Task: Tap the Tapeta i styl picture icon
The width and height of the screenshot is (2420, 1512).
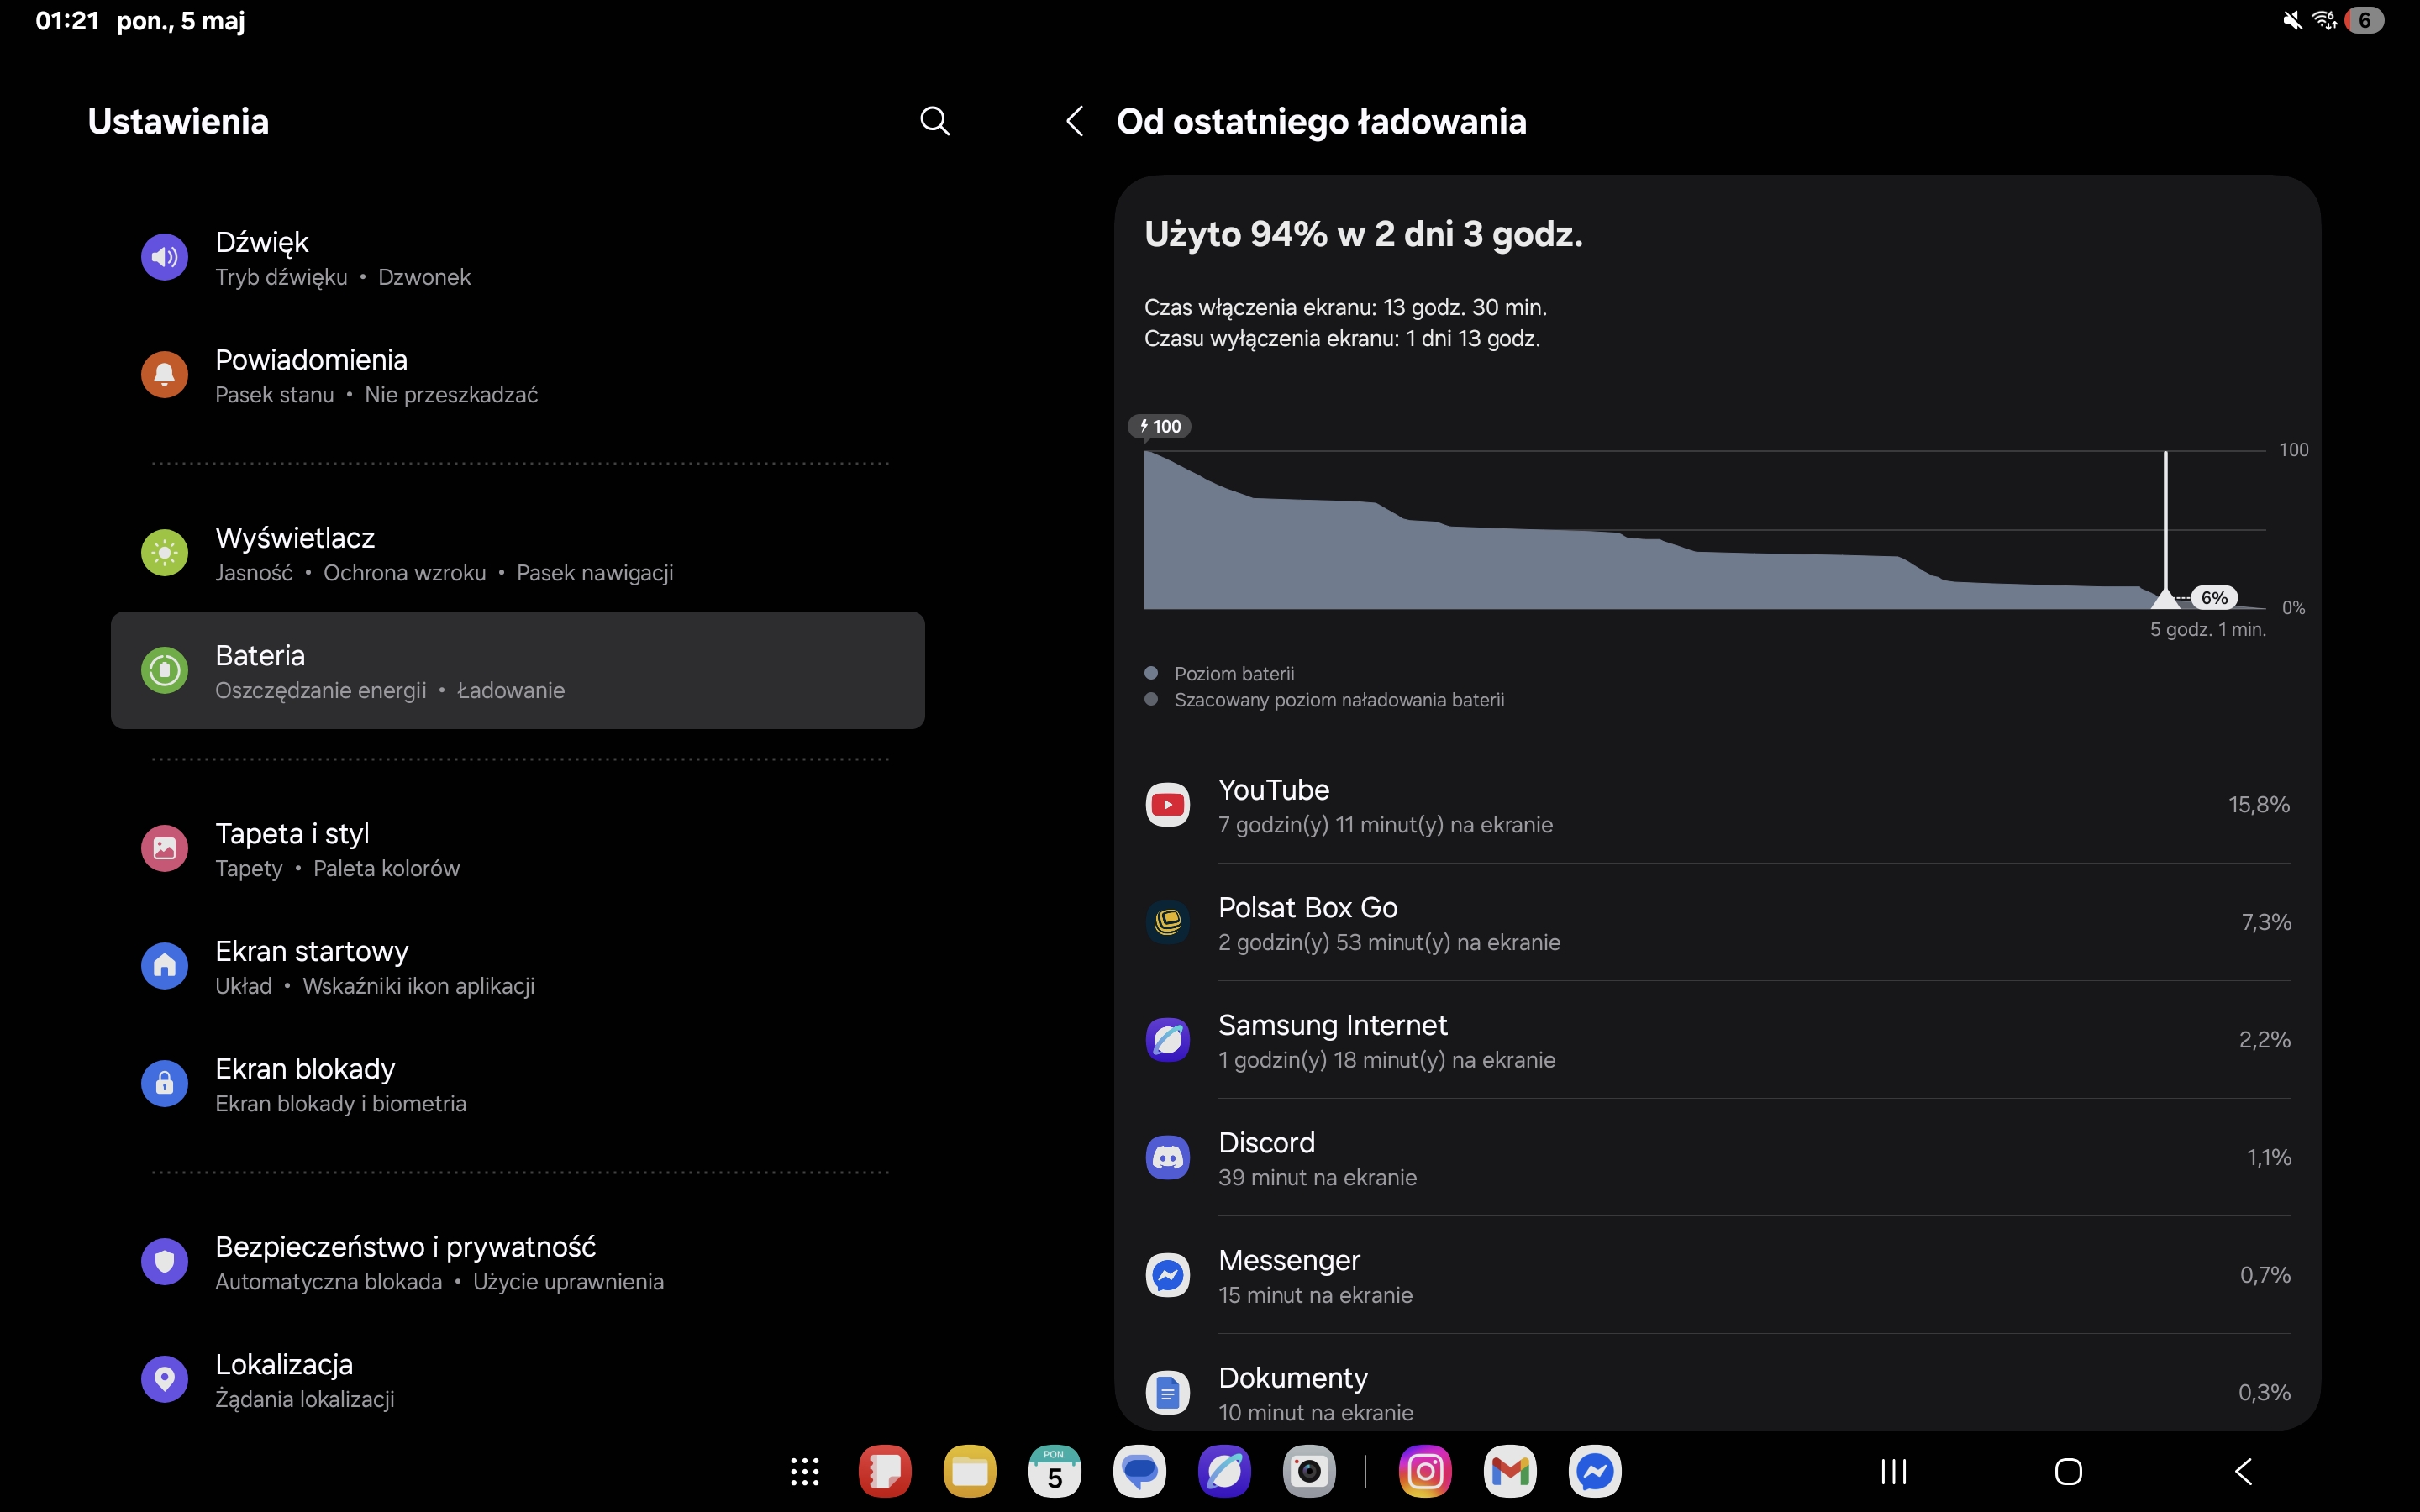Action: (x=164, y=848)
